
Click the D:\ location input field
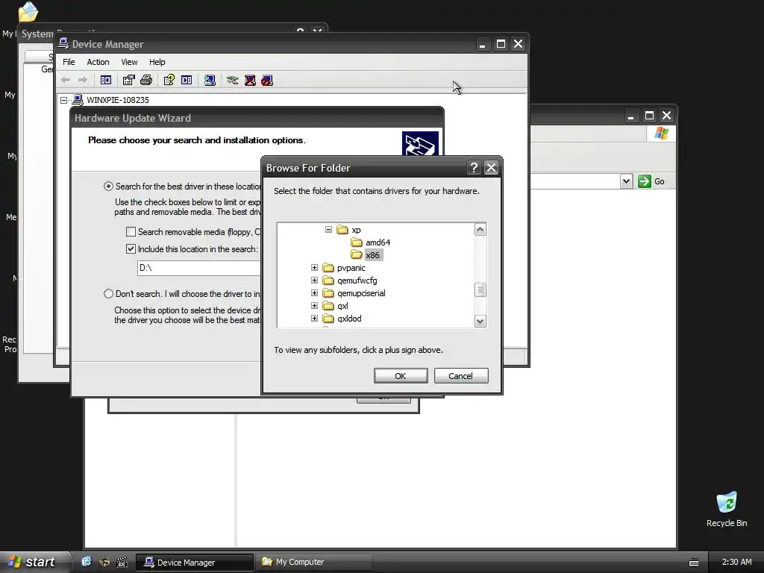click(x=200, y=268)
